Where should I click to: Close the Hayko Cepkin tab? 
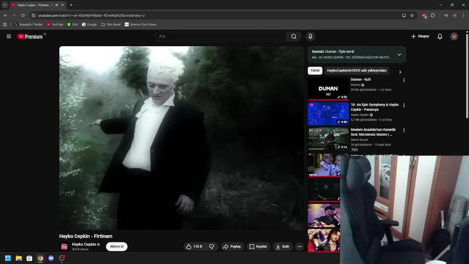click(x=62, y=5)
